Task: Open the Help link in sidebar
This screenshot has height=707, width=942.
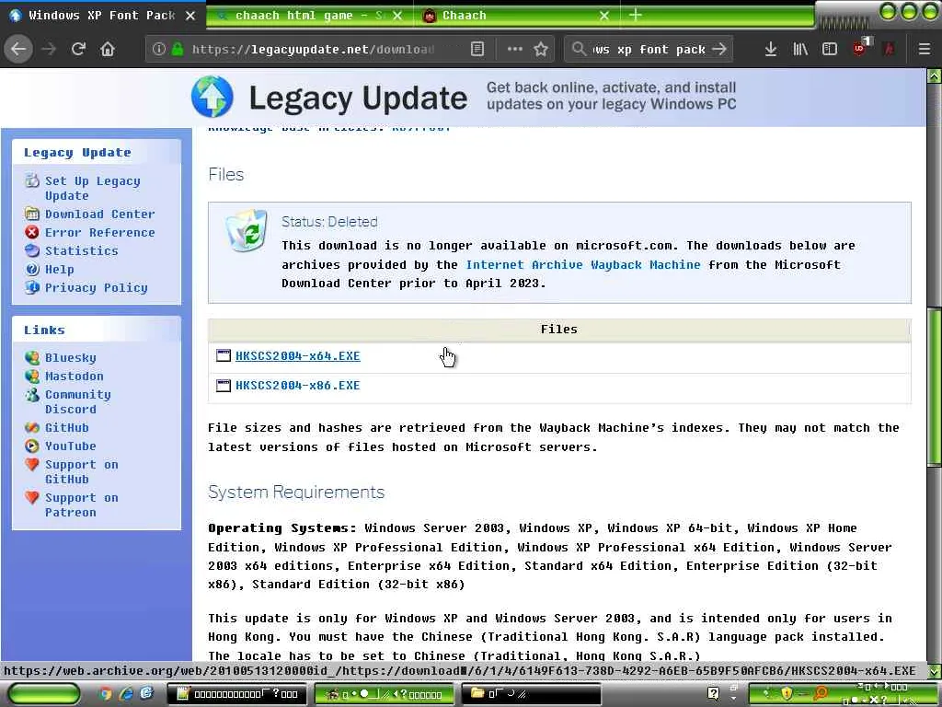Action: (x=60, y=270)
